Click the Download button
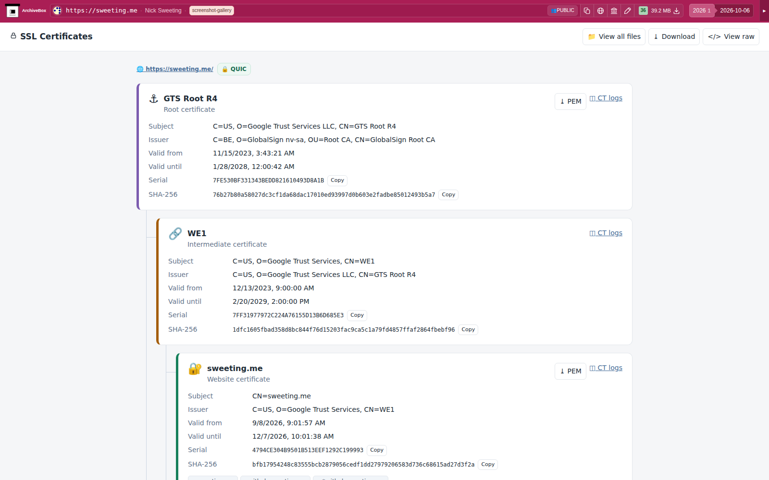Viewport: 769px width, 480px height. 674,36
